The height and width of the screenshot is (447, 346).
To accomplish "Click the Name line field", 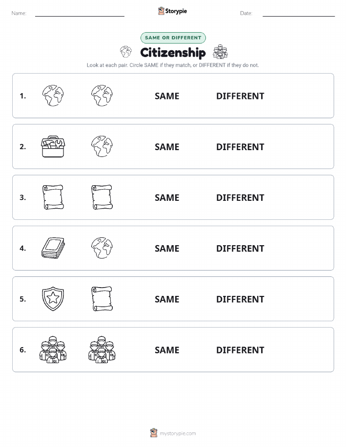I will [x=80, y=13].
